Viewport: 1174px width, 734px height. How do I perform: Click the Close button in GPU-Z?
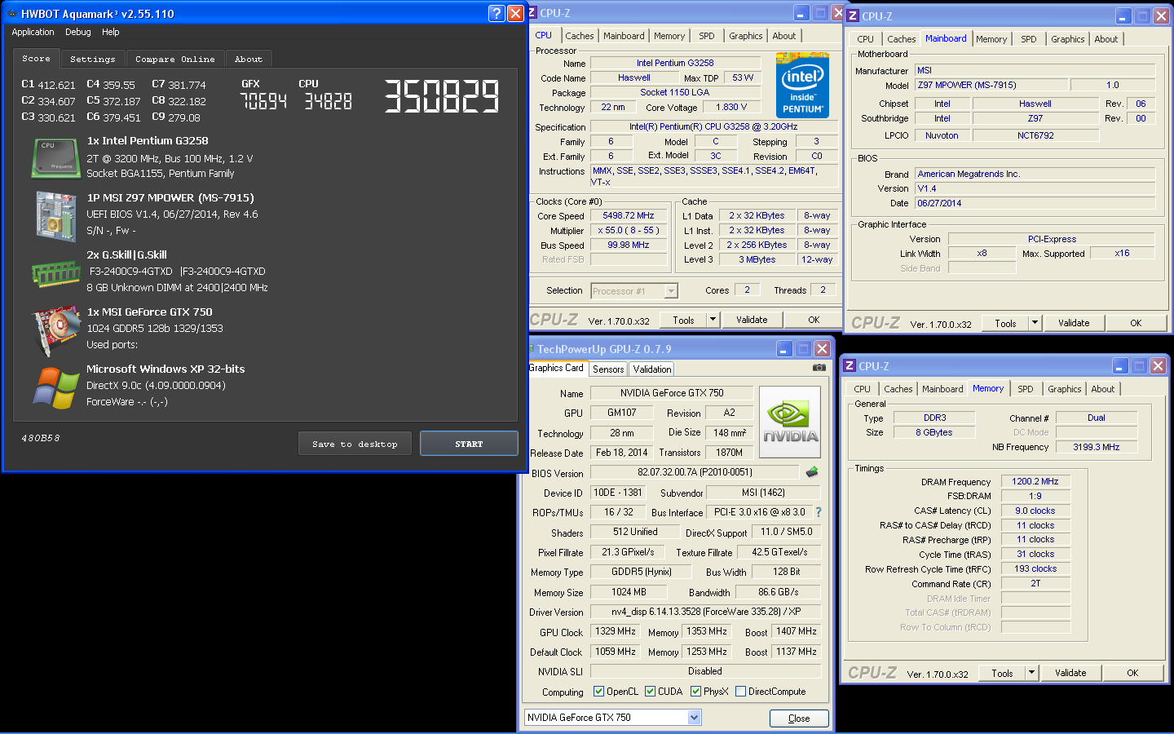click(x=799, y=719)
